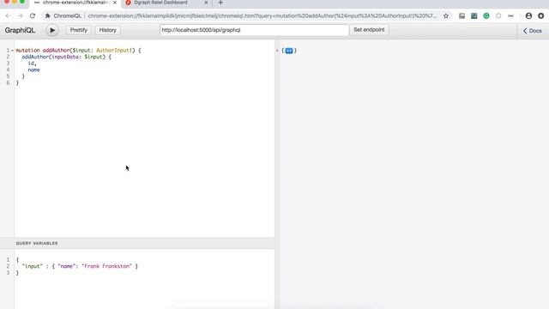Click the browser address bar URL
The image size is (549, 309).
[262, 15]
